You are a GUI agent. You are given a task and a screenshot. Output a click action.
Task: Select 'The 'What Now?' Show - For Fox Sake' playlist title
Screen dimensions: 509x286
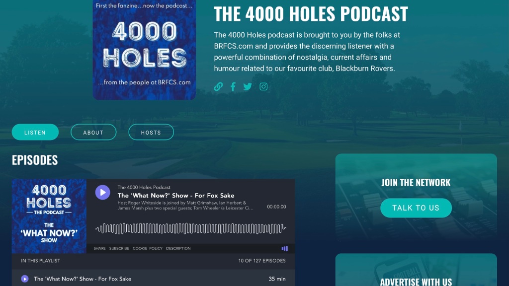83,279
